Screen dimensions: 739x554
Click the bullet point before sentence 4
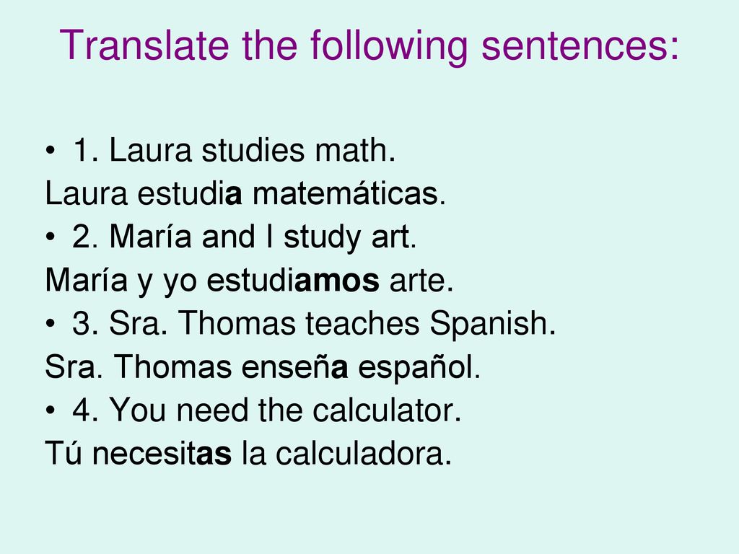pyautogui.click(x=51, y=411)
